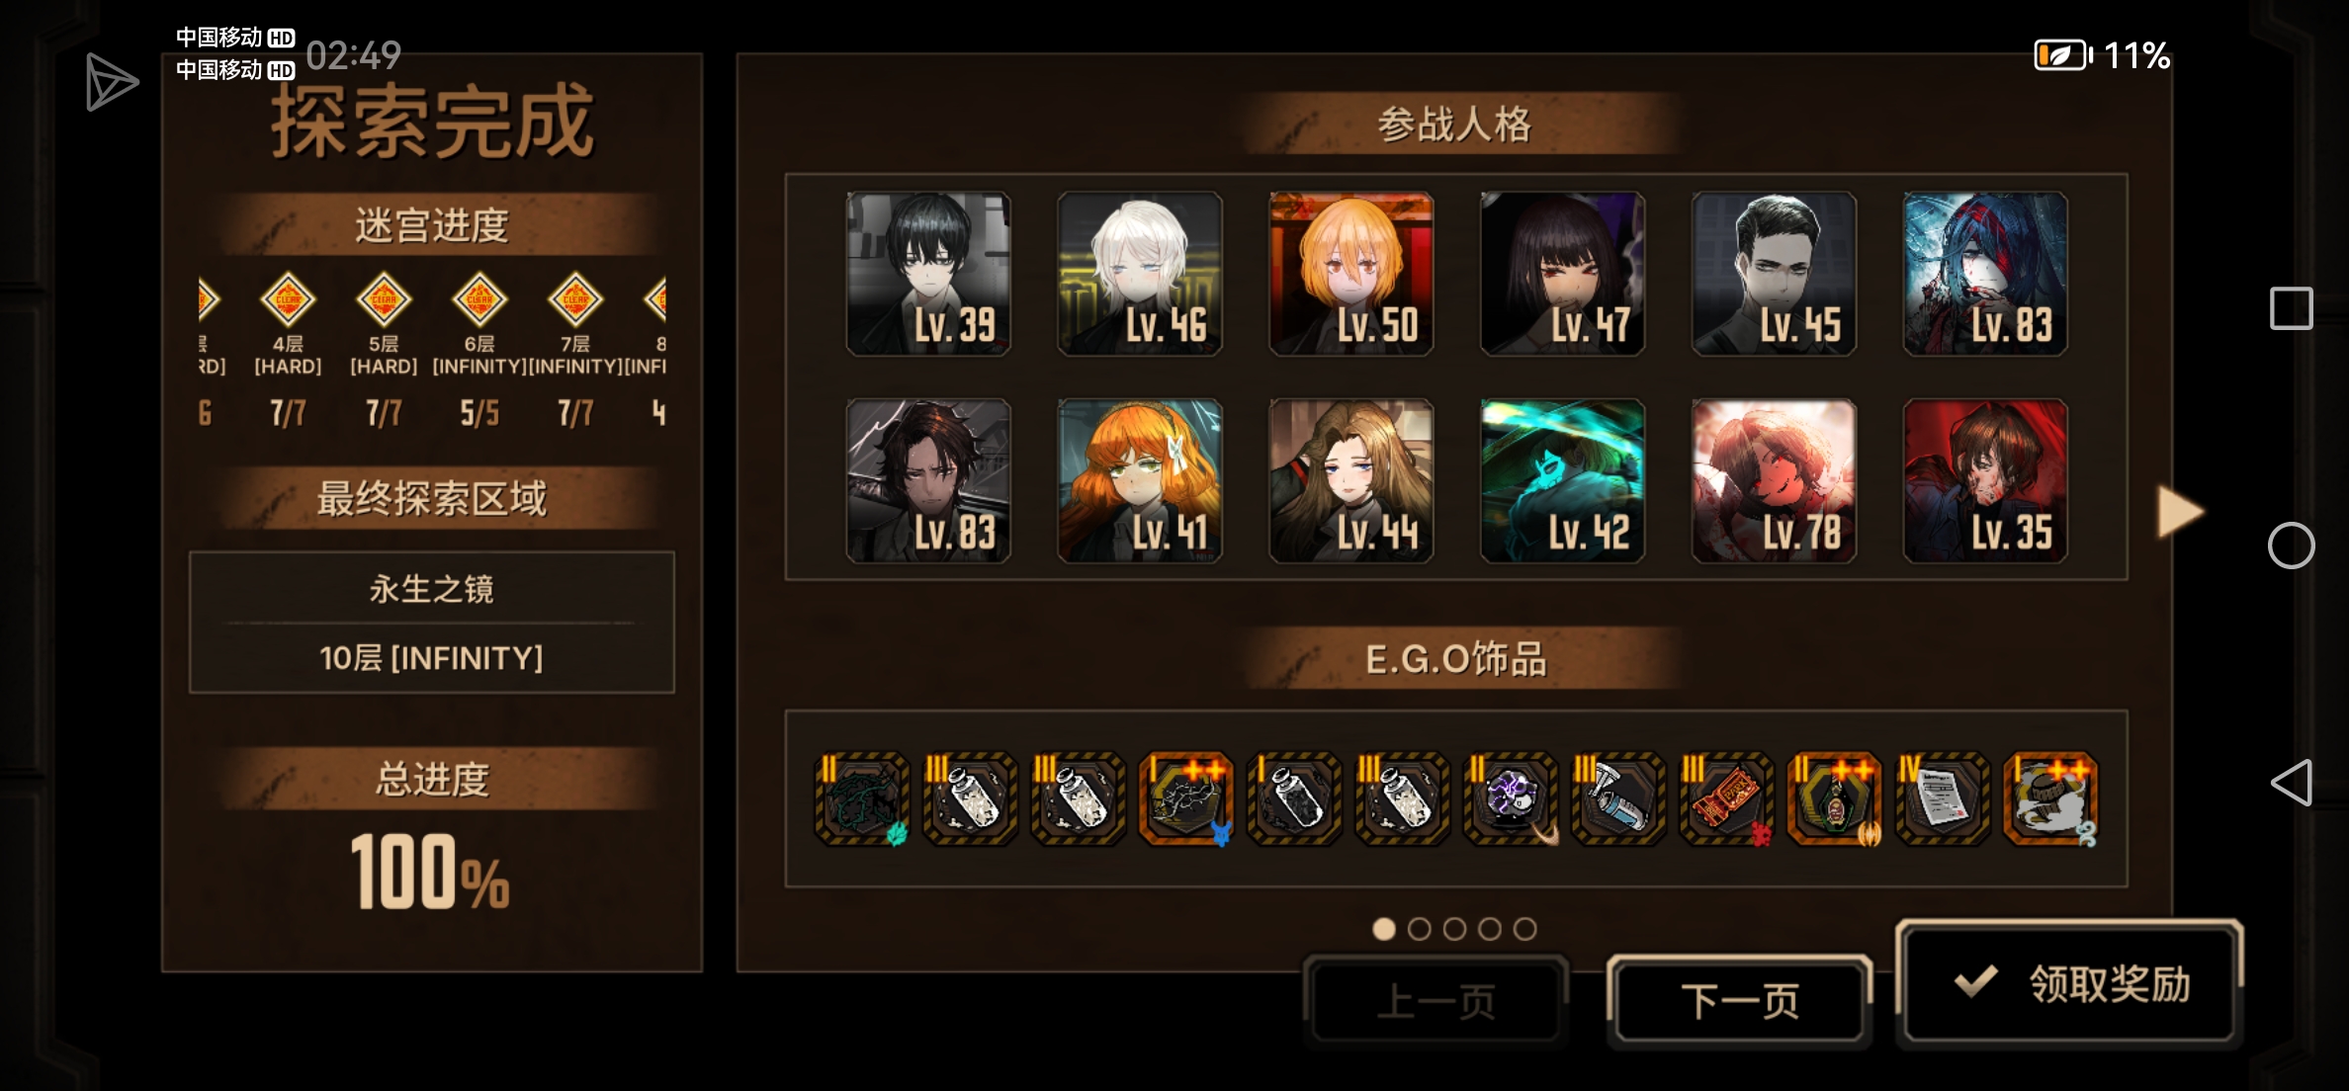Jump to the last page indicator dot
Image resolution: width=2349 pixels, height=1091 pixels.
pyautogui.click(x=1525, y=929)
